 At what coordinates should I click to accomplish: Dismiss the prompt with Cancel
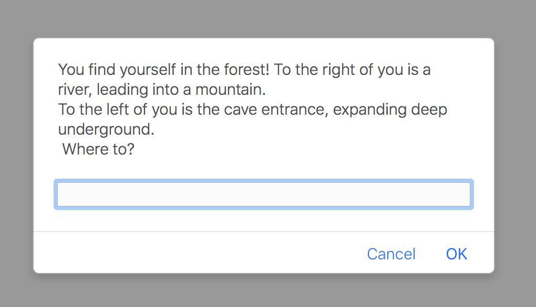point(391,254)
